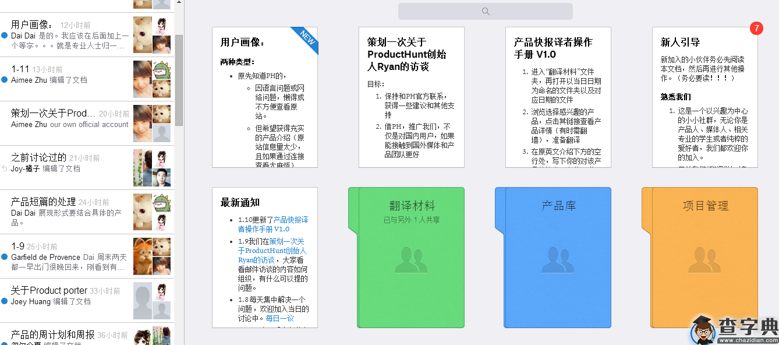Image resolution: width=779 pixels, height=345 pixels.
Task: Open the 新人引导 document card
Action: (705, 97)
